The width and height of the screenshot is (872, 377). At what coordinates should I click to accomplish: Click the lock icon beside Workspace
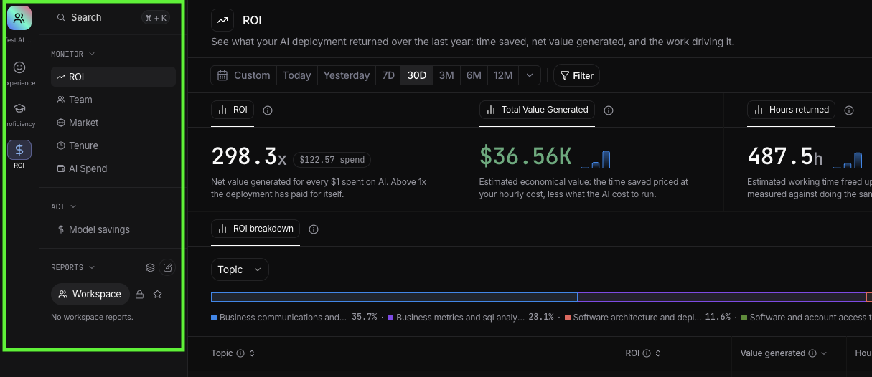pos(140,294)
